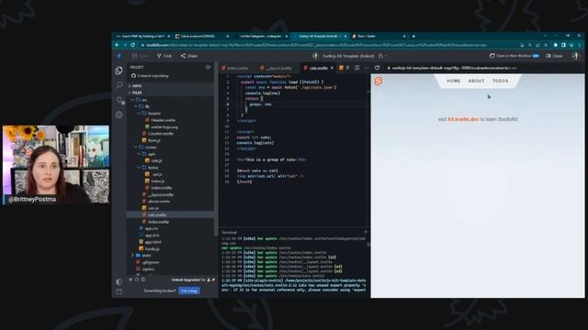Open editor more-actions ellipsis
Image resolution: width=588 pixels, height=330 pixels.
coord(367,68)
